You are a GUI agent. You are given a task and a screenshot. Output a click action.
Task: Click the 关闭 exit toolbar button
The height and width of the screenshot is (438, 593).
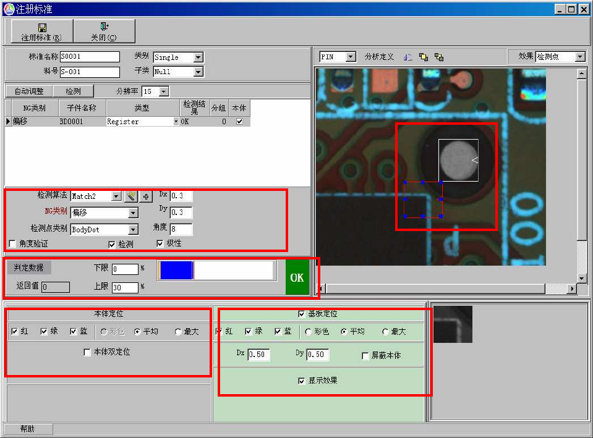coord(104,32)
